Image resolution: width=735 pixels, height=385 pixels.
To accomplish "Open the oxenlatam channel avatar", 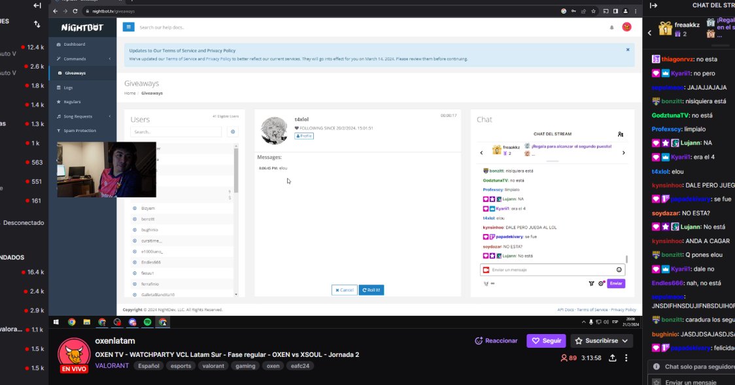I will [74, 354].
